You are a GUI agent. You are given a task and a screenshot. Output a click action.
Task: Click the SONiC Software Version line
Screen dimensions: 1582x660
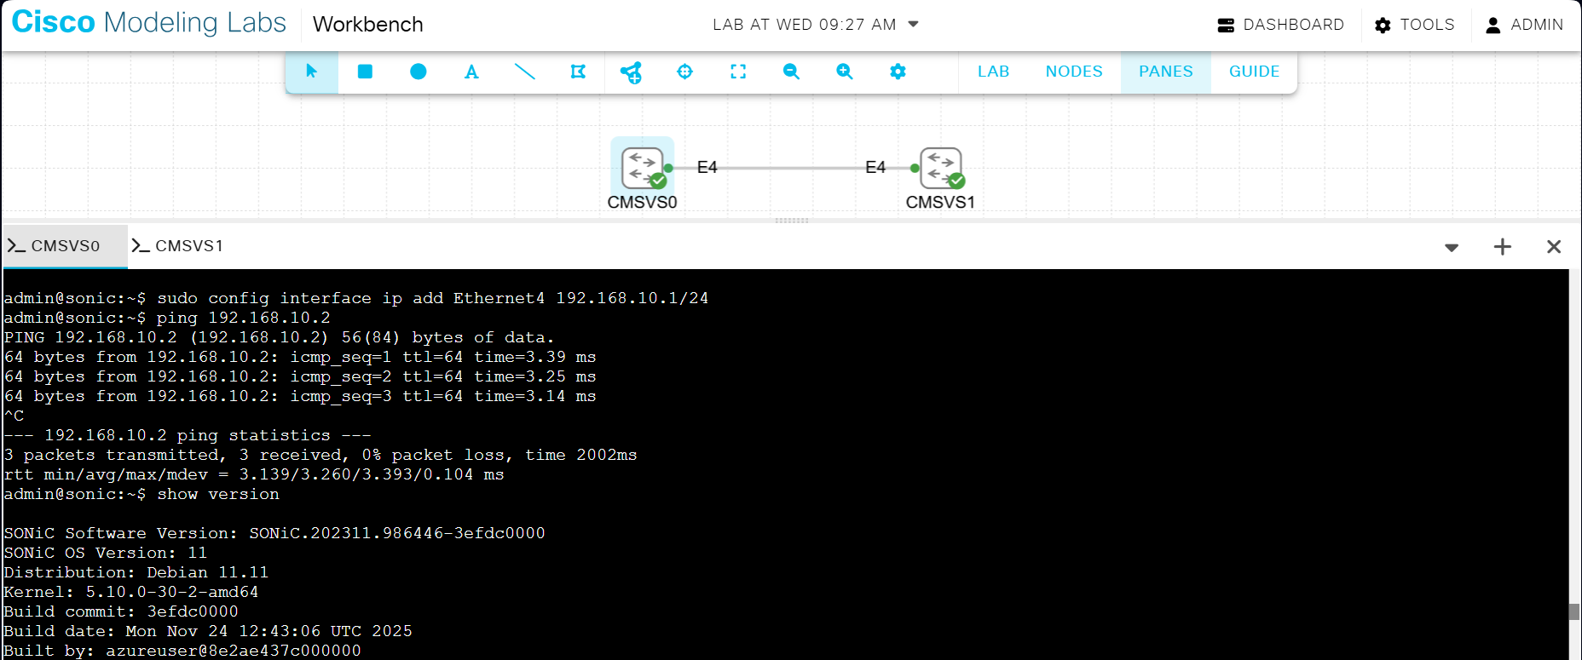[x=274, y=533]
